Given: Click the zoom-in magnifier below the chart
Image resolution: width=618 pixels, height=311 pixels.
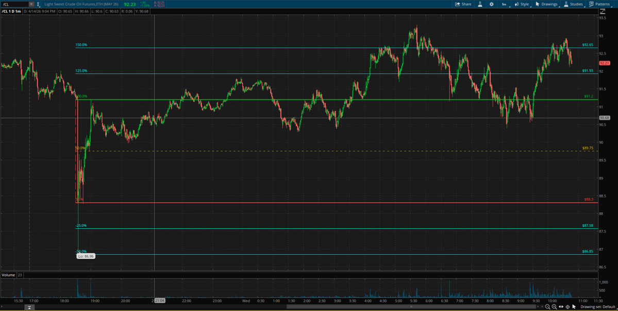Looking at the screenshot, I should pos(554,307).
